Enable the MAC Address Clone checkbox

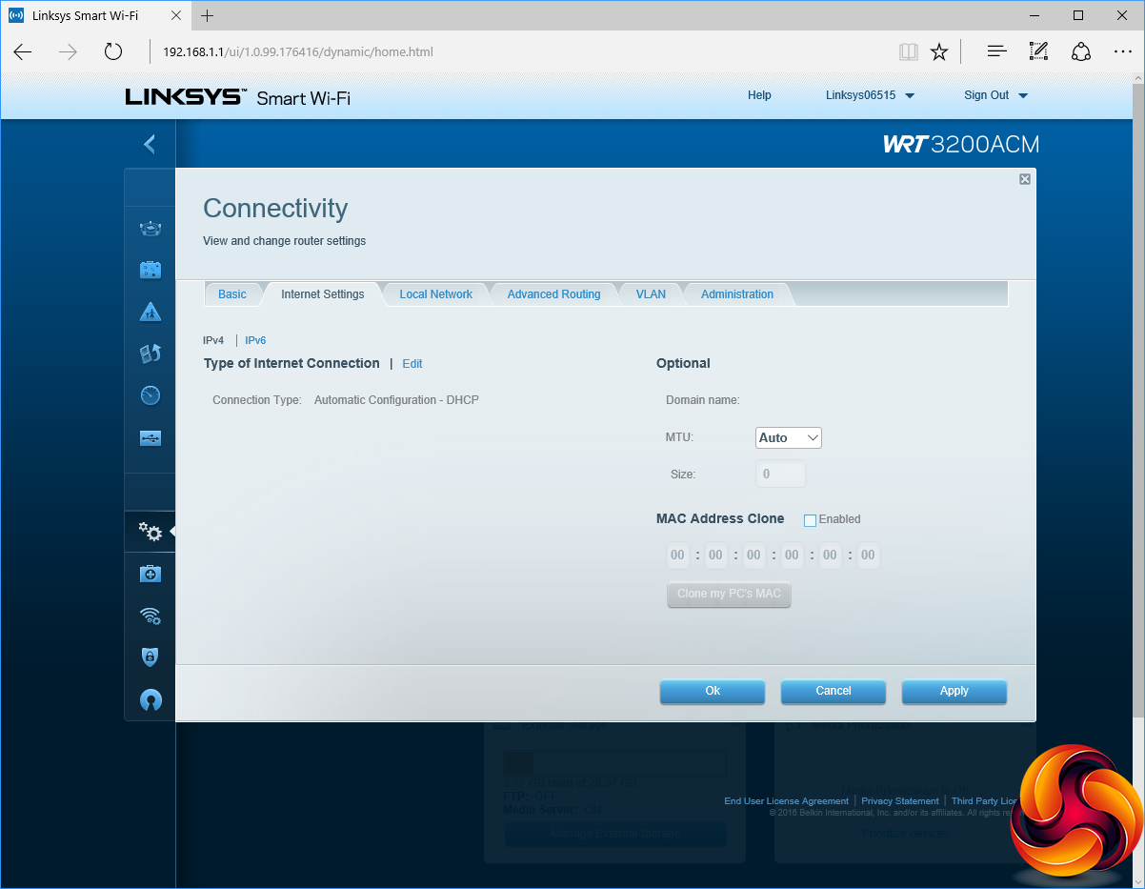811,520
